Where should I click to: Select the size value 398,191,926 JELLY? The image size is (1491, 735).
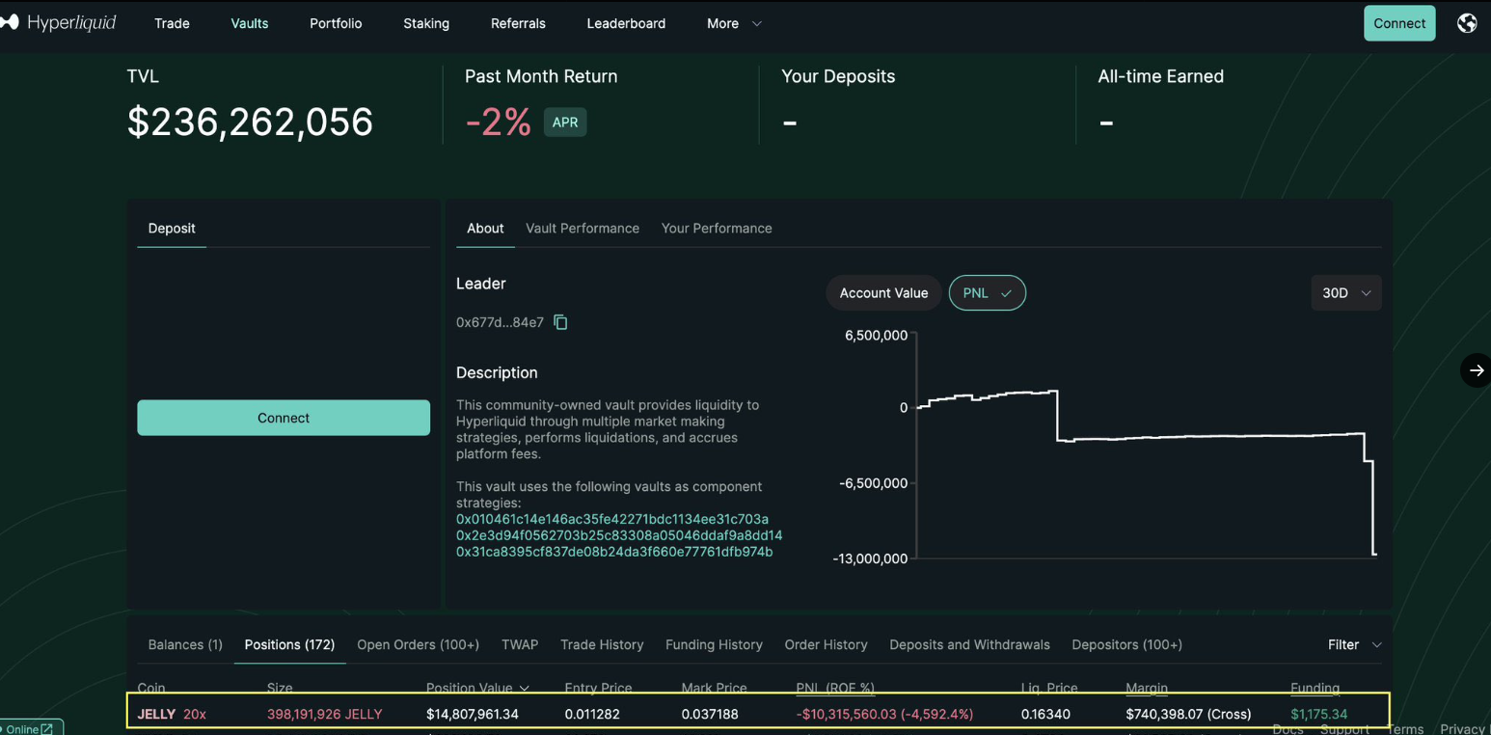pyautogui.click(x=325, y=714)
